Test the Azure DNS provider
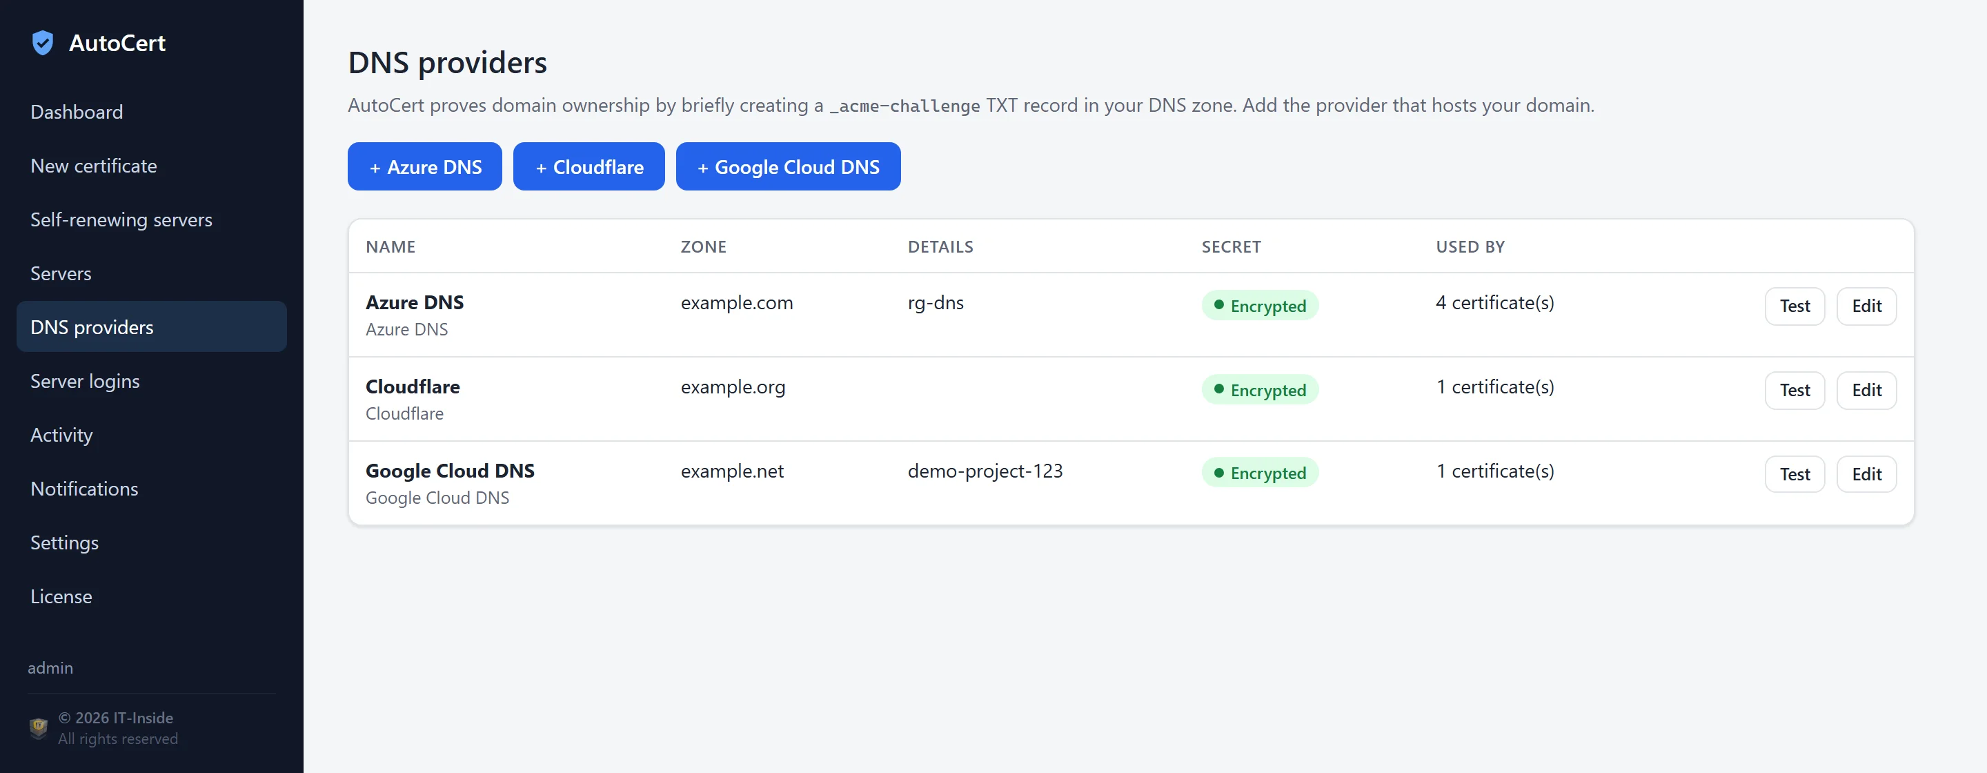 pos(1794,306)
